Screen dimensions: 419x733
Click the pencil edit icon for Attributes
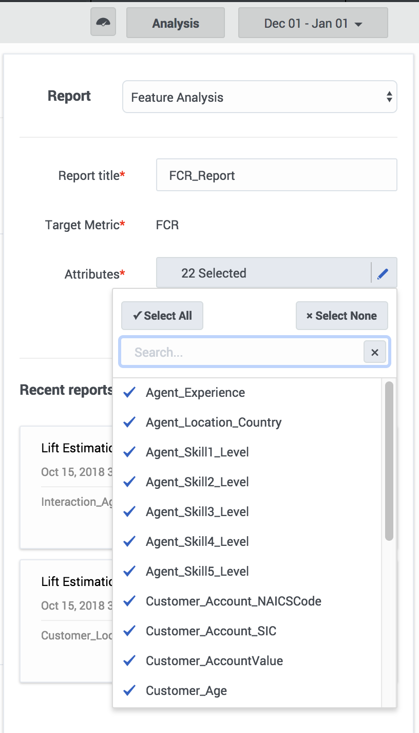[x=383, y=274]
